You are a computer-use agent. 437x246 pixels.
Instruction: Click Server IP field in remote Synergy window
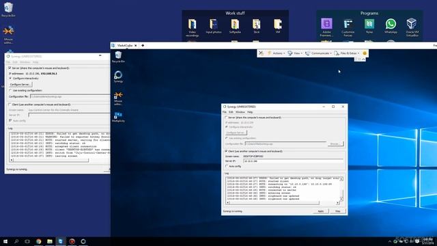(294, 161)
